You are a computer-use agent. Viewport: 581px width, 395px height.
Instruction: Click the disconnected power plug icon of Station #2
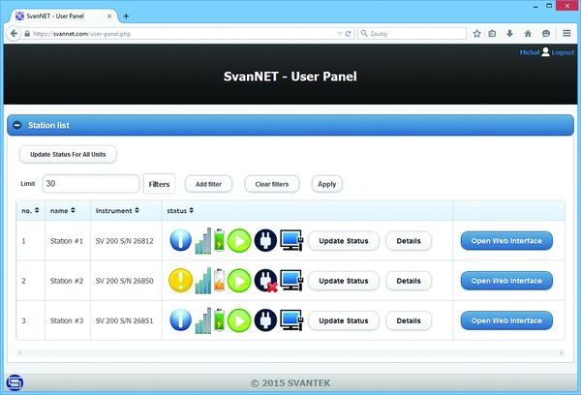pyautogui.click(x=266, y=281)
